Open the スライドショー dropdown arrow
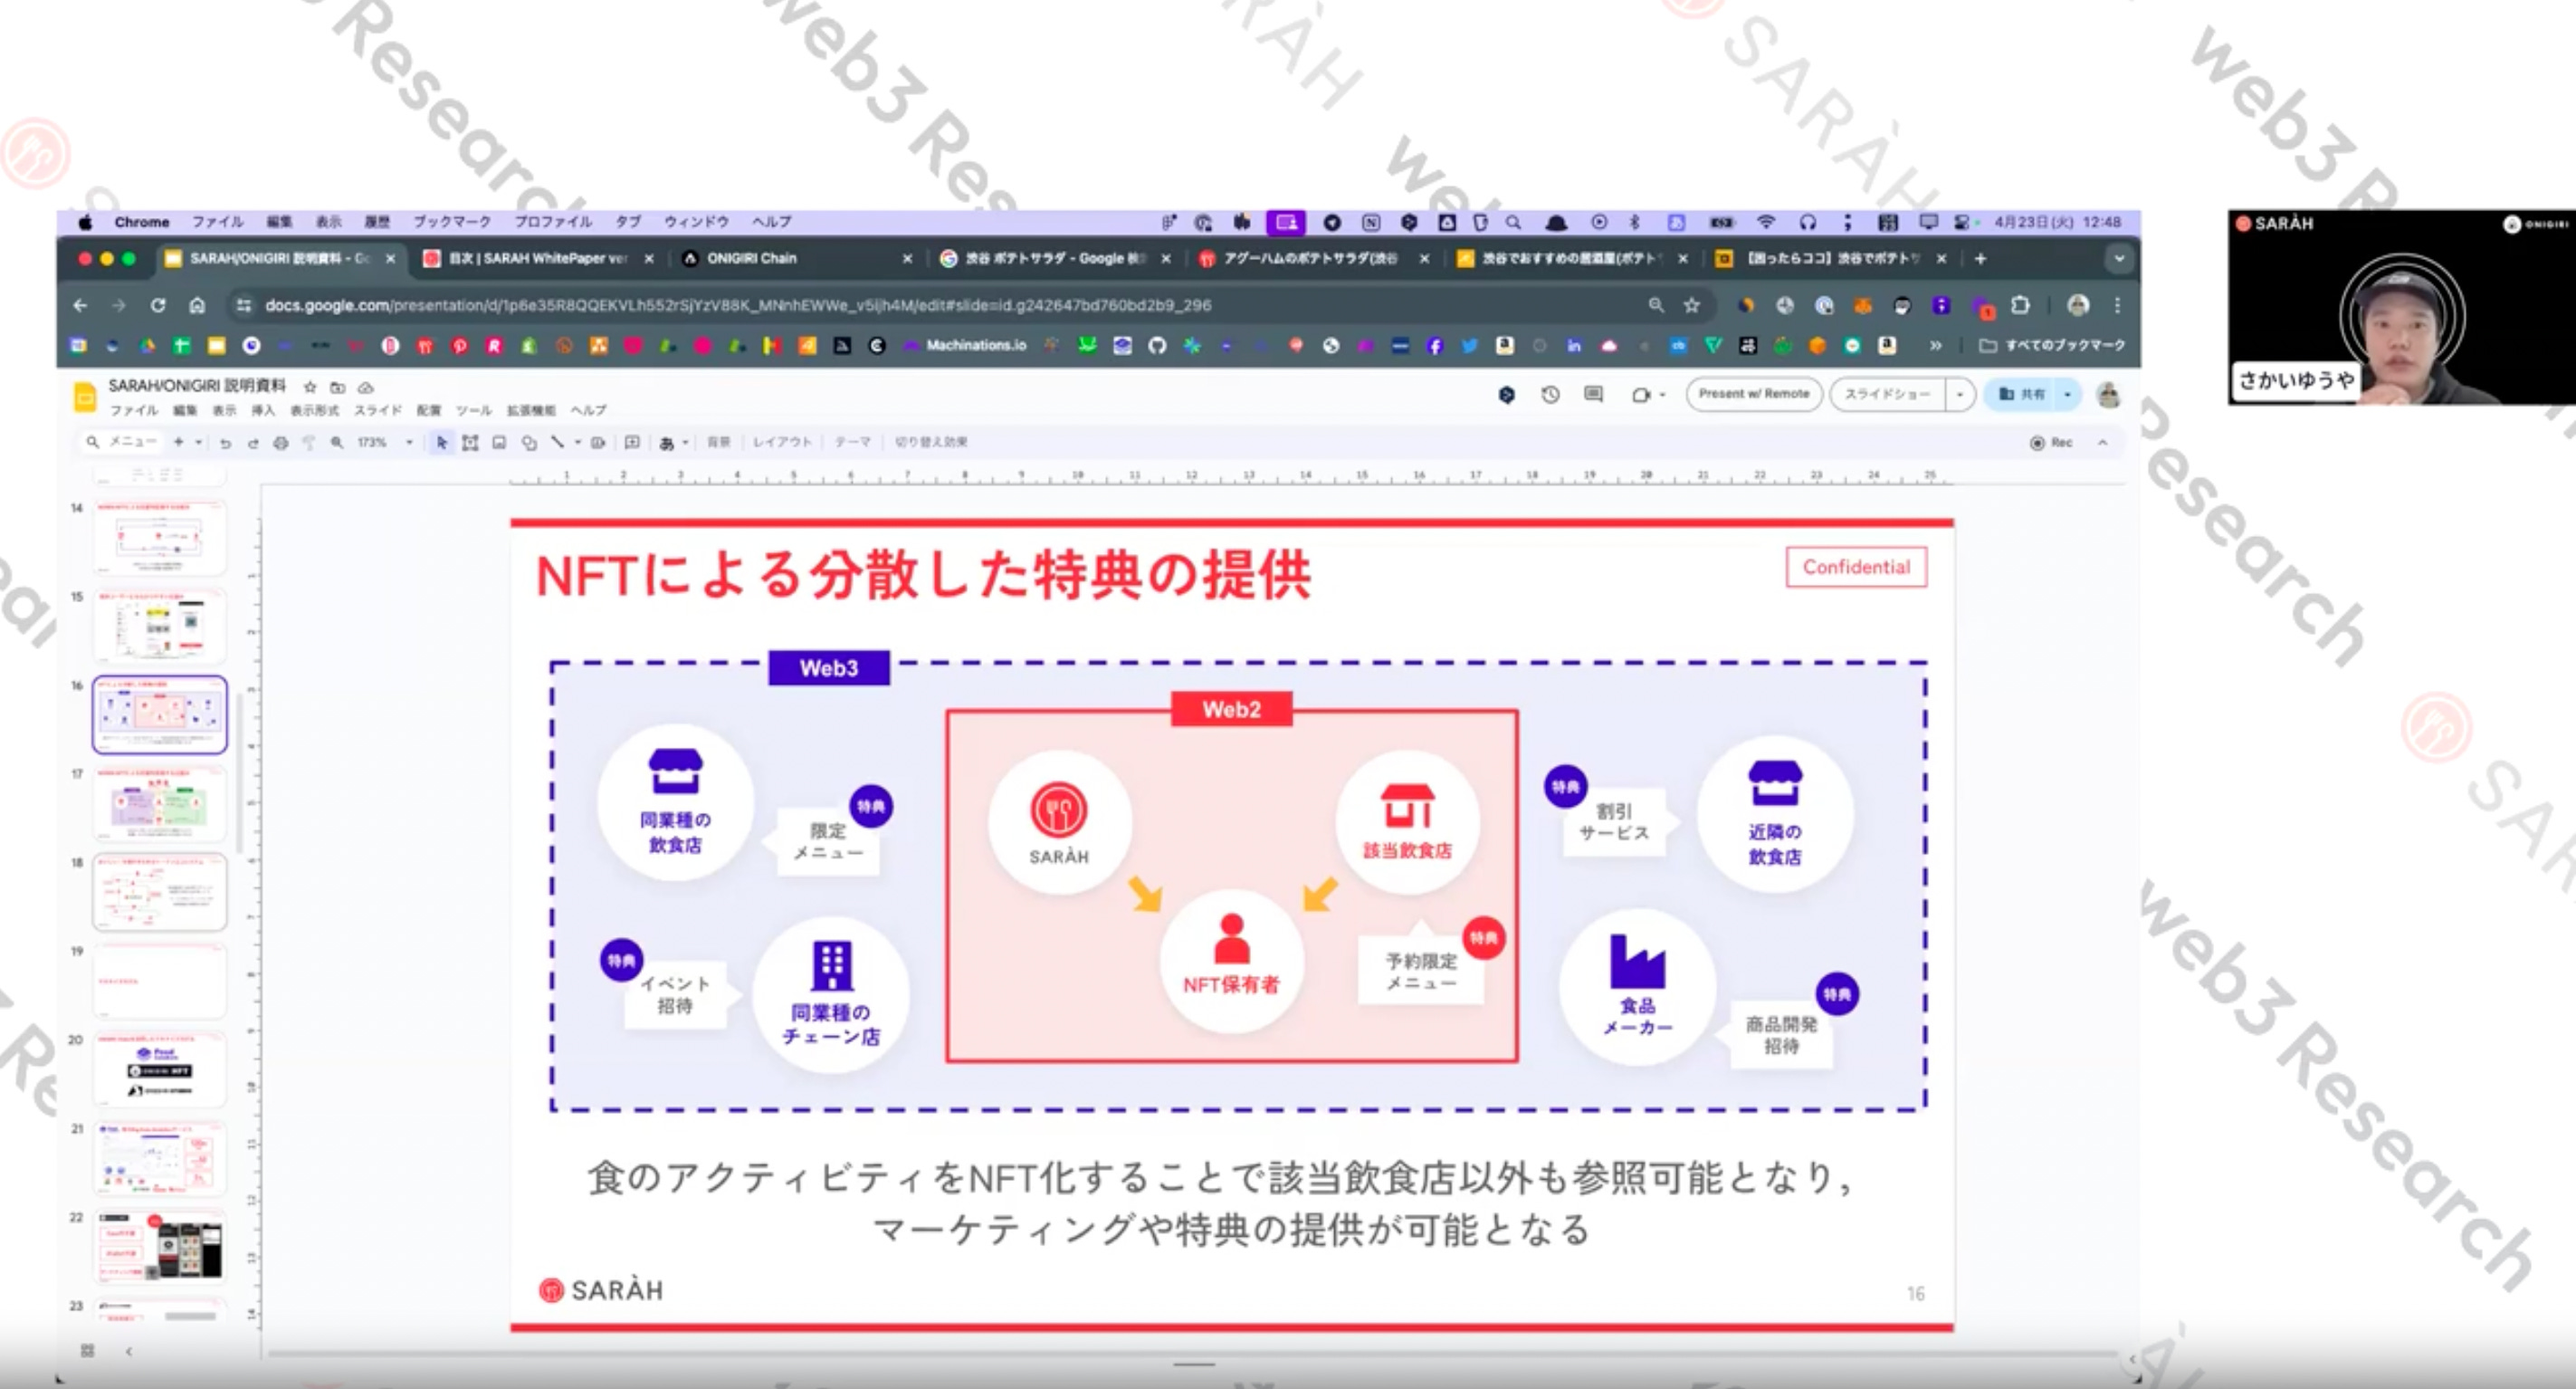The width and height of the screenshot is (2576, 1389). coord(1959,394)
